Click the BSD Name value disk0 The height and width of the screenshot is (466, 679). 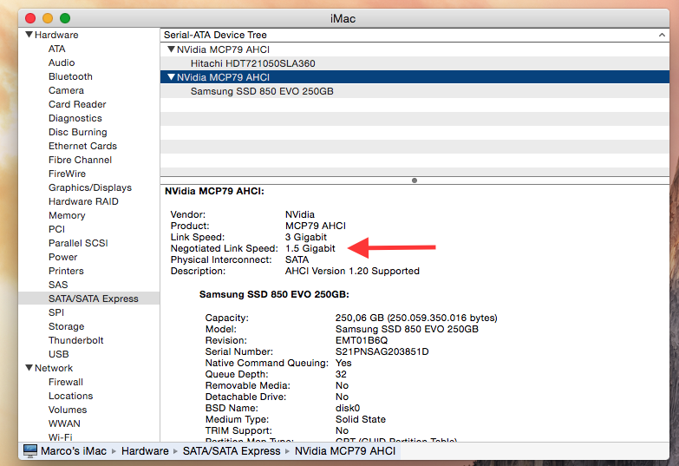coord(348,408)
